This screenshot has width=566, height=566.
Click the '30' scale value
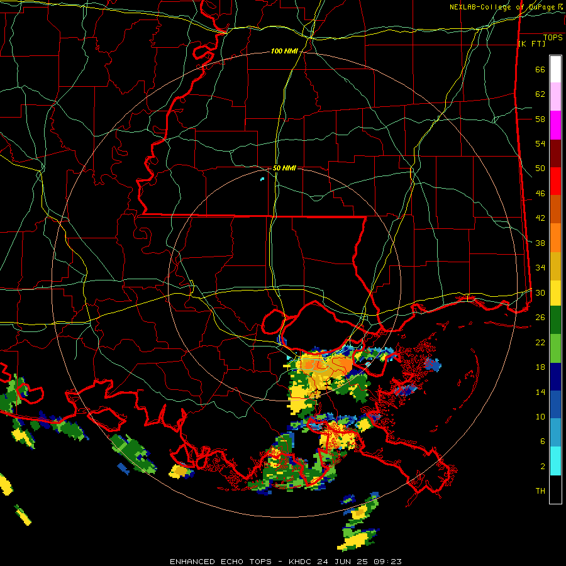(x=540, y=292)
